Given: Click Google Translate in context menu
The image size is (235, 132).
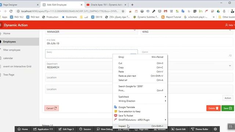Looking at the screenshot, I should (x=140, y=107).
